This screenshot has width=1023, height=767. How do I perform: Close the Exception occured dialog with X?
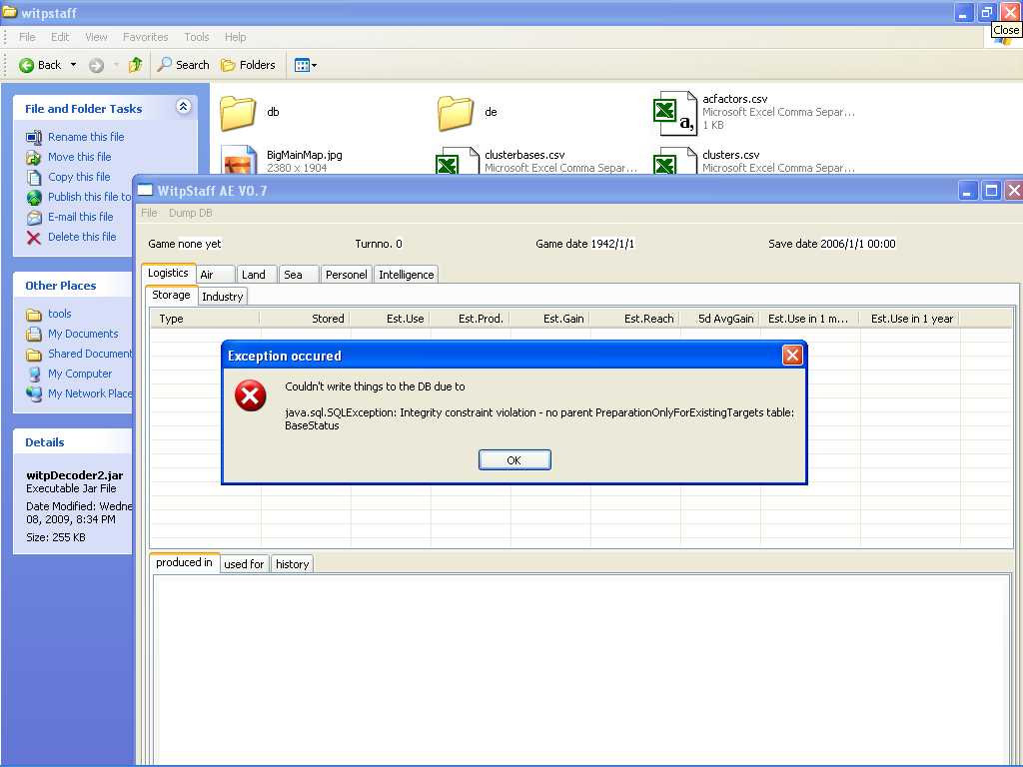click(792, 355)
